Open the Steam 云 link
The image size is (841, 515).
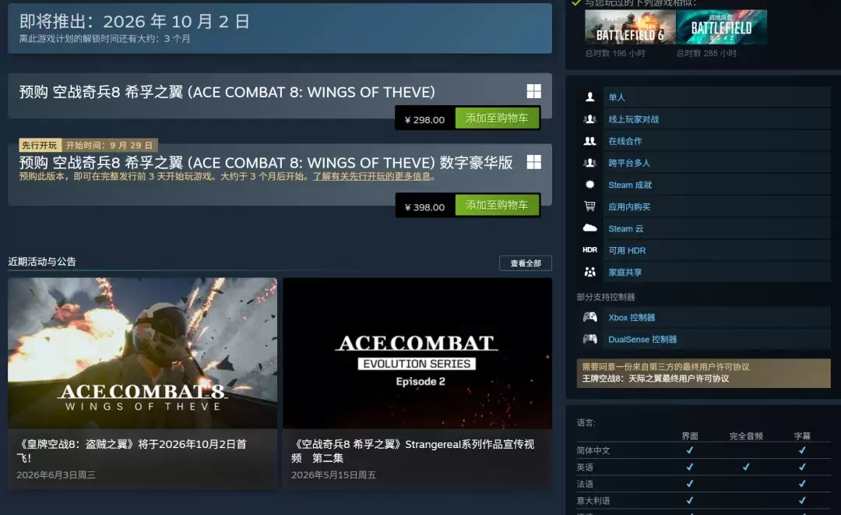(625, 228)
